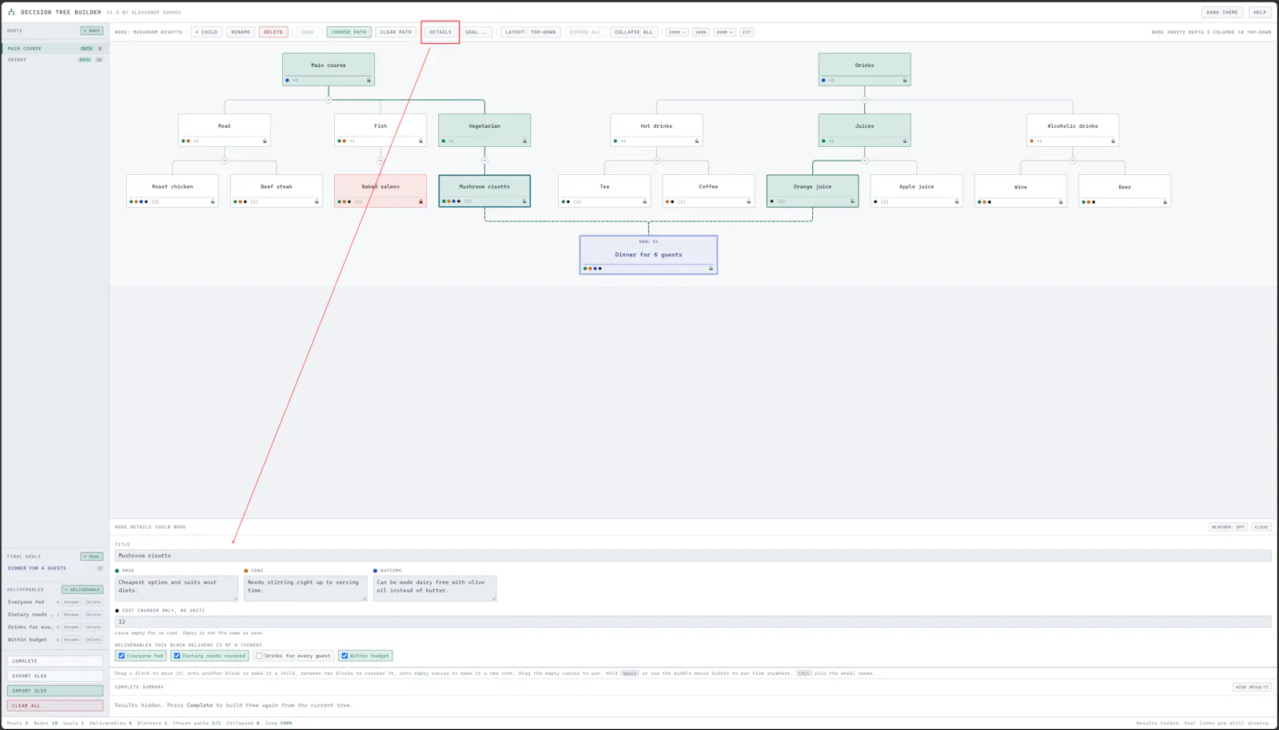Change the Layout: Top-Down setting

[531, 32]
